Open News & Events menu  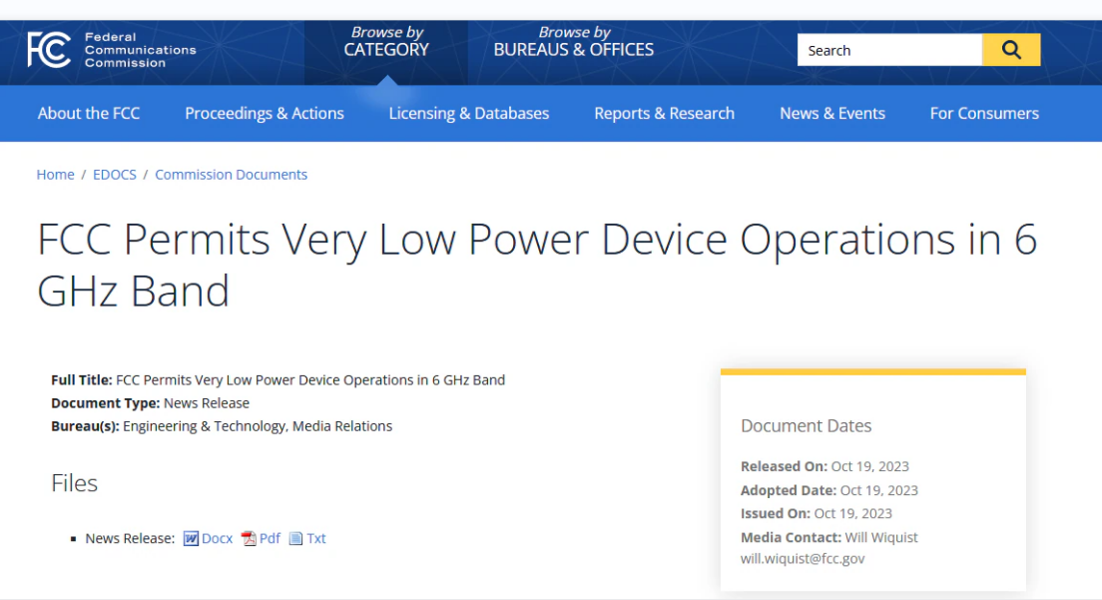click(x=832, y=113)
